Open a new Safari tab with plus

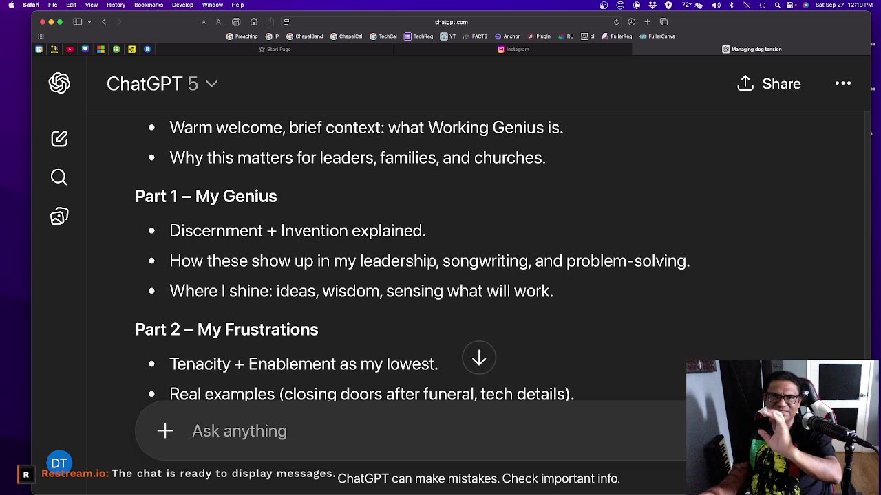(647, 22)
